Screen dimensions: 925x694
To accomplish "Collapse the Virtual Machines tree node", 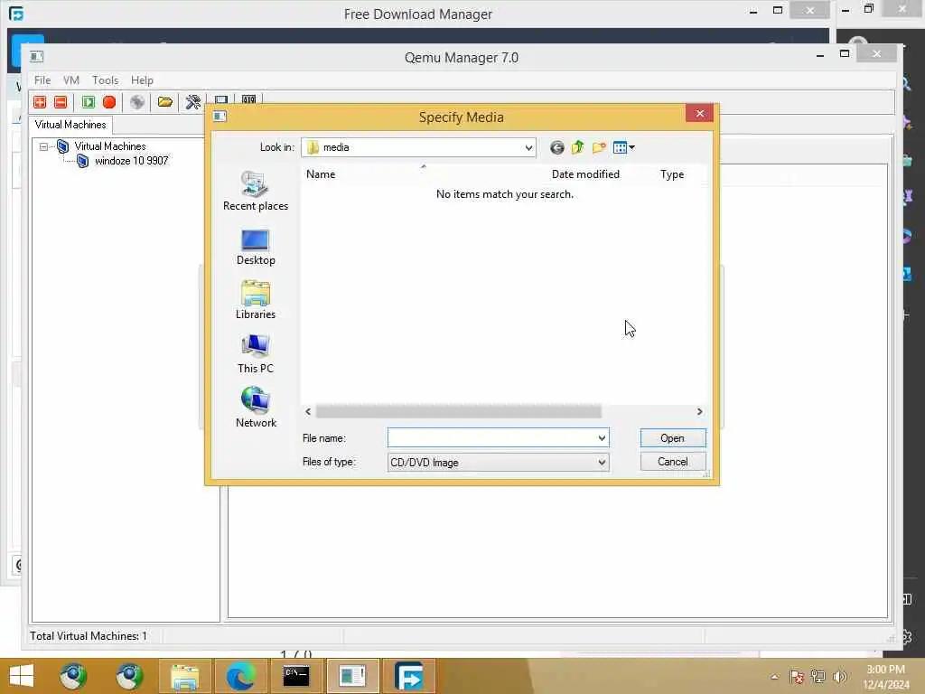I will click(43, 146).
